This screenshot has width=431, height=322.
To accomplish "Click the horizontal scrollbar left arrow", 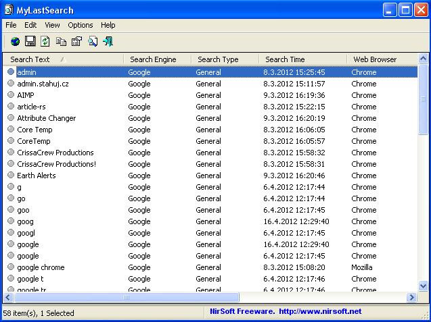I will click(7, 297).
